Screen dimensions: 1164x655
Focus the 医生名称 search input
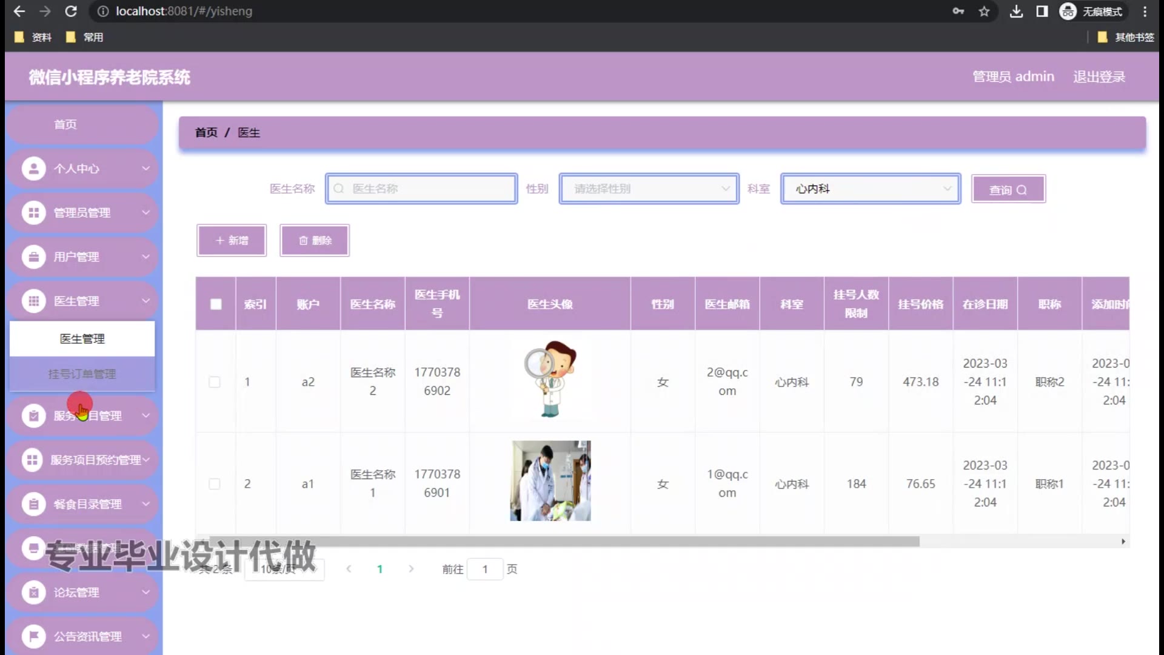[x=421, y=189]
